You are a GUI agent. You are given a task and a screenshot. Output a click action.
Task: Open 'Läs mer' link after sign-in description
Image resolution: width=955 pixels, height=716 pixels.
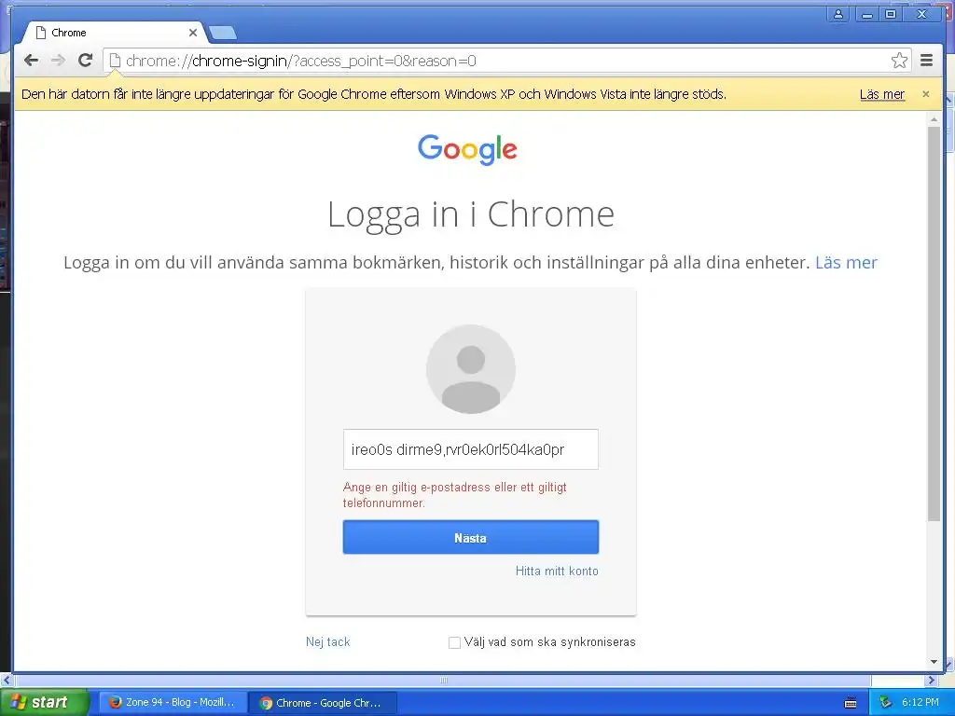[846, 262]
